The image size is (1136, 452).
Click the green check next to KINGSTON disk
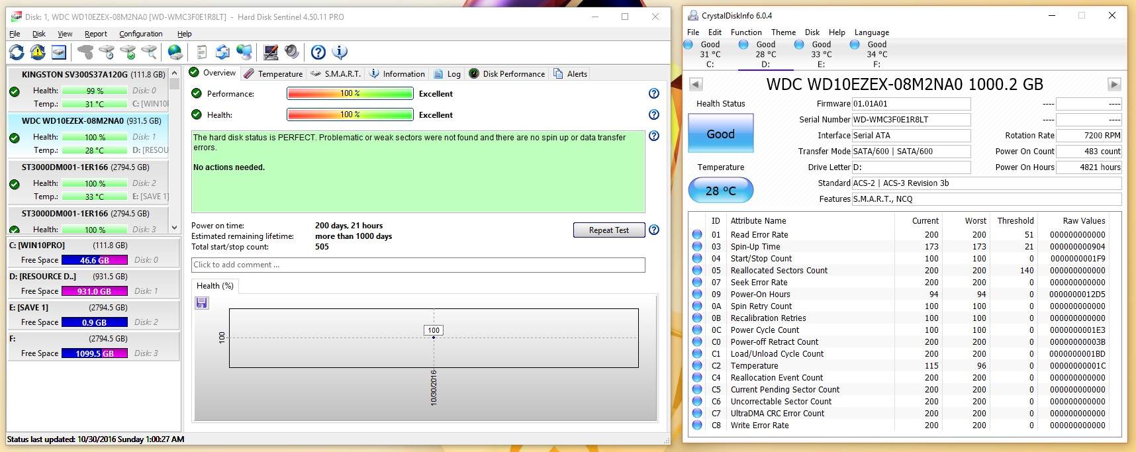[x=15, y=91]
